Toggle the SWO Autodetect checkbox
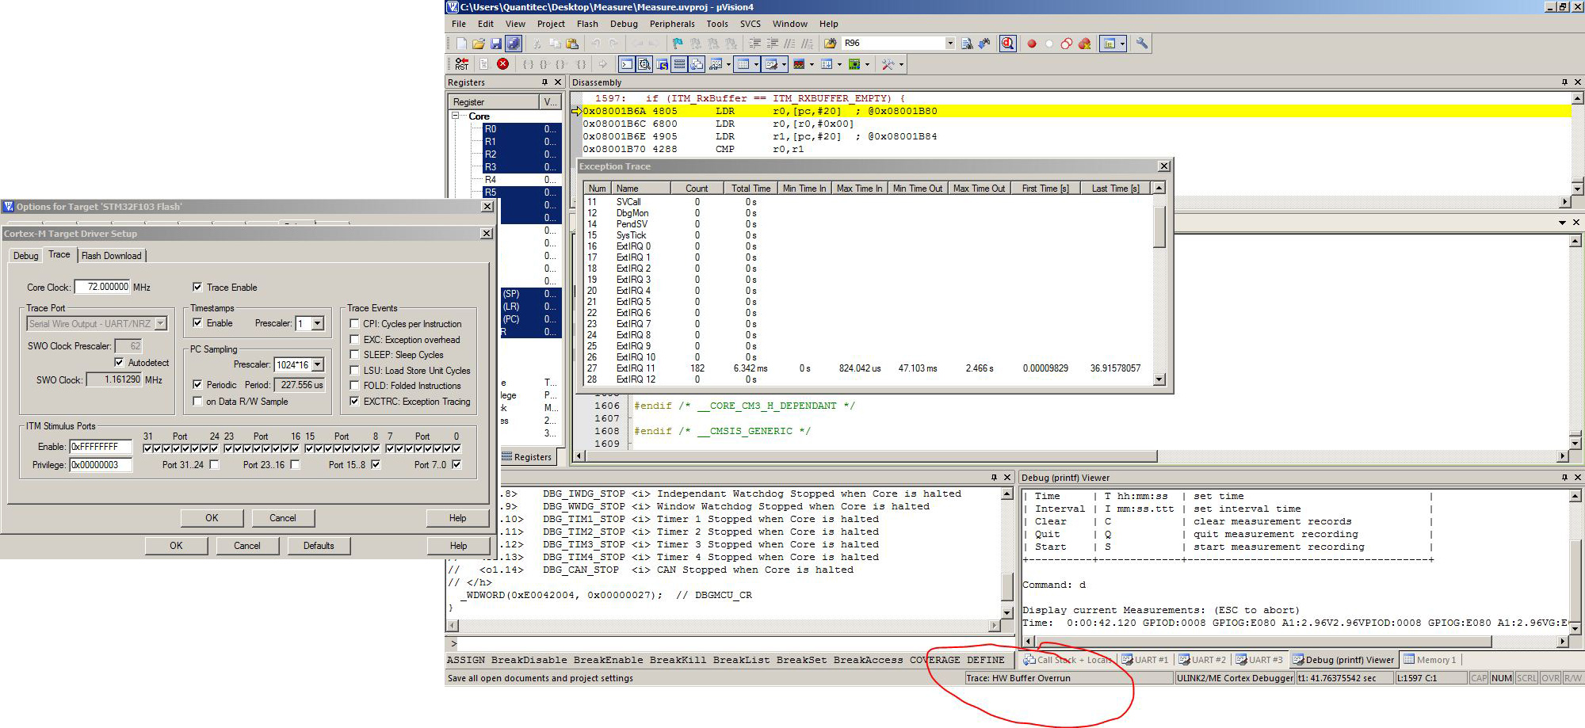 point(119,363)
